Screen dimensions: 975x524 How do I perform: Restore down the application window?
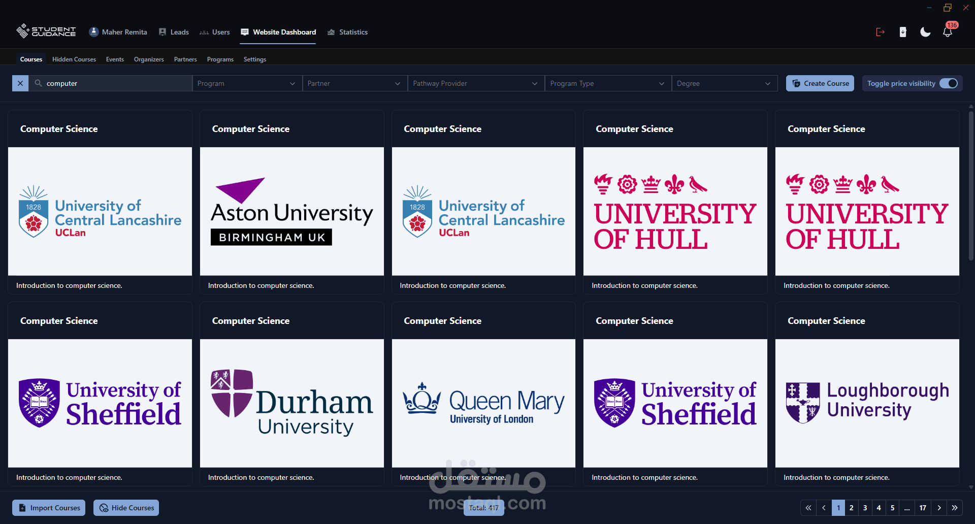tap(948, 8)
